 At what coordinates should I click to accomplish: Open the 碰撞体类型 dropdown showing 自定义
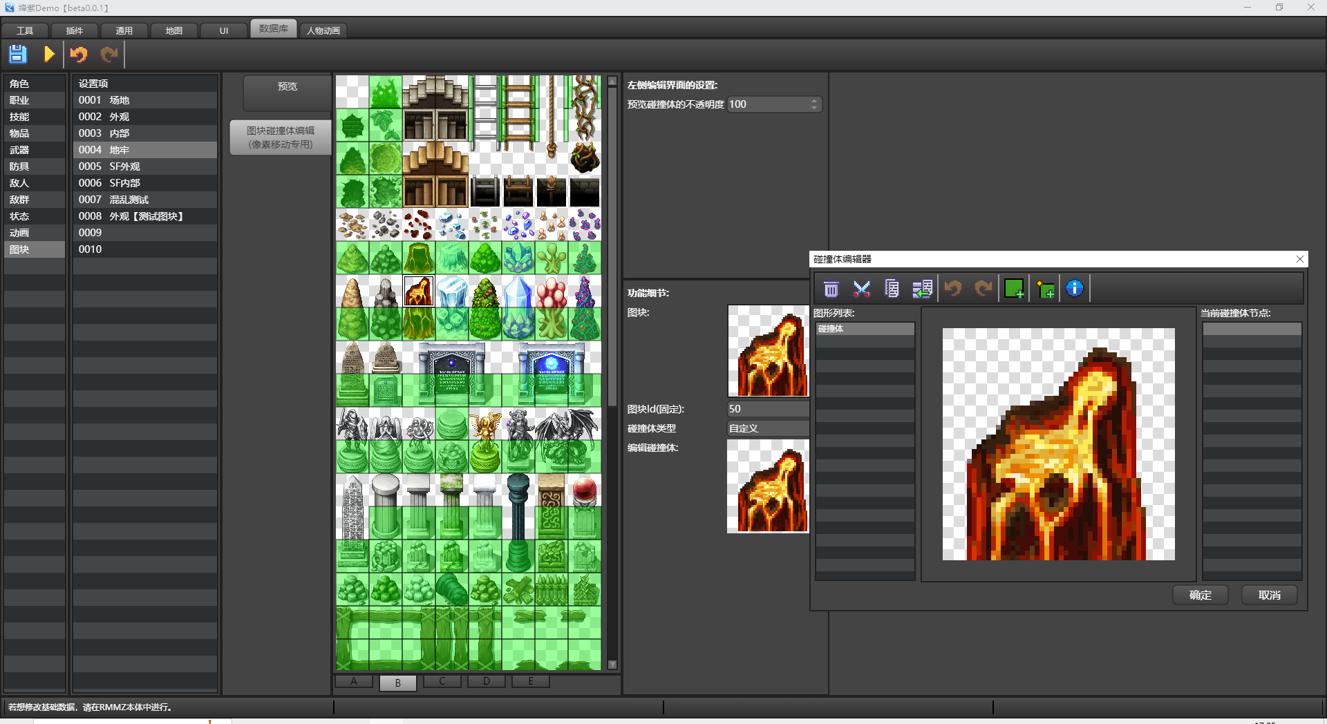[768, 428]
